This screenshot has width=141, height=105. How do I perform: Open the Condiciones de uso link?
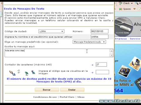tap(45, 97)
